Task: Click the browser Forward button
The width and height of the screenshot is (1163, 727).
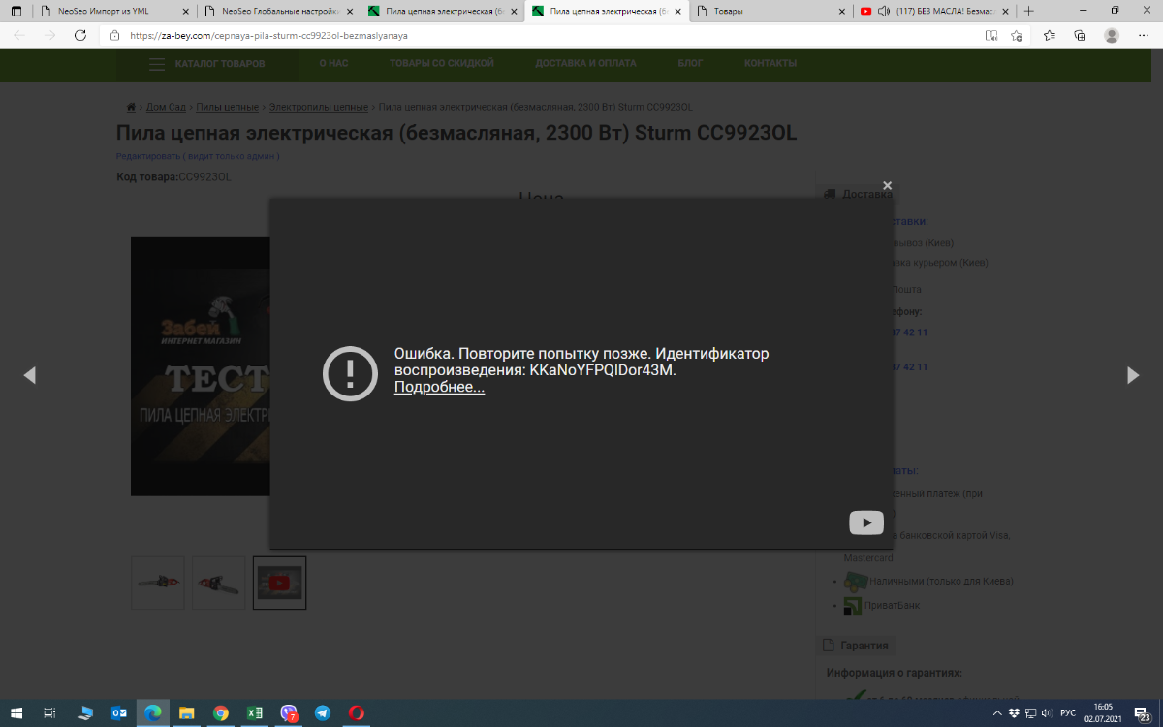Action: pyautogui.click(x=49, y=35)
